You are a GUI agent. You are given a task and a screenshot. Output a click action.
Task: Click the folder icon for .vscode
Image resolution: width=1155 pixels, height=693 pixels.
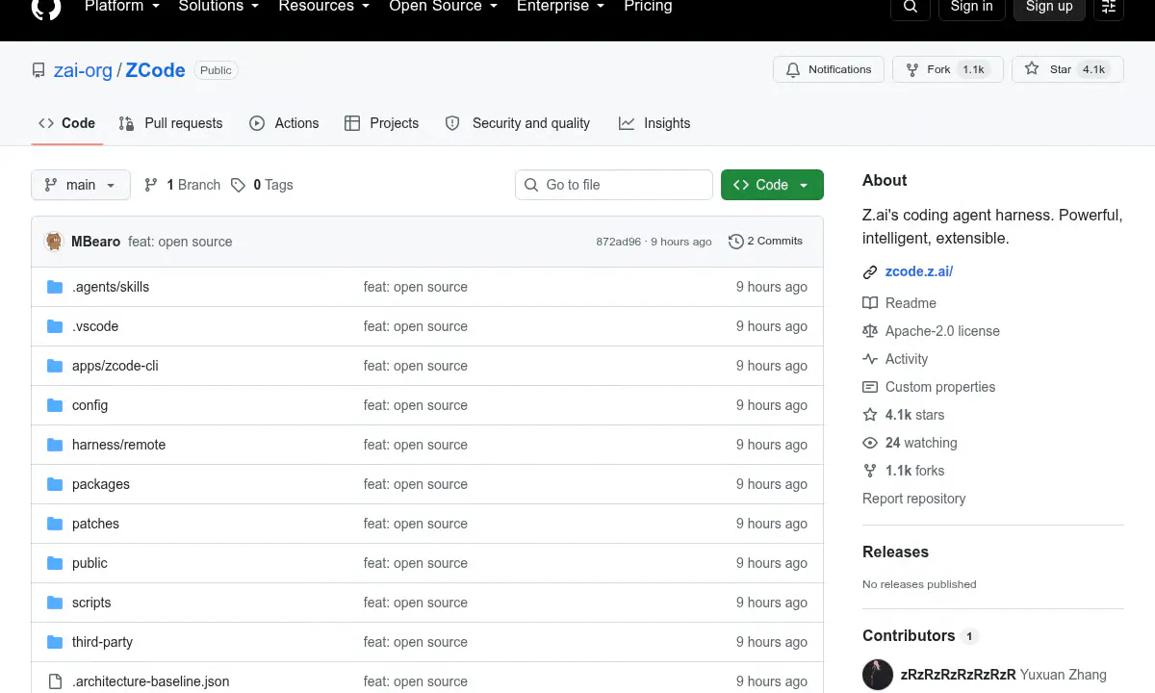55,326
